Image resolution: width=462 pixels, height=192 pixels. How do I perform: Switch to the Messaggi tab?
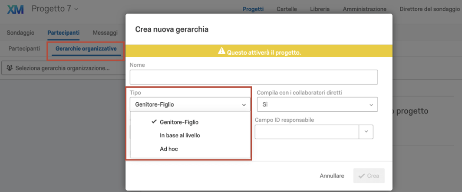(105, 33)
